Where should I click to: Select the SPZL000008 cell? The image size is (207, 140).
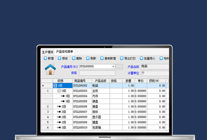click(x=82, y=122)
